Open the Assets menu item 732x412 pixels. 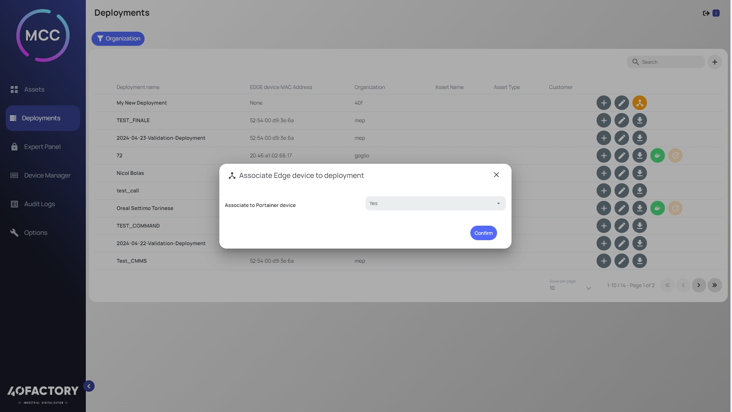click(34, 89)
